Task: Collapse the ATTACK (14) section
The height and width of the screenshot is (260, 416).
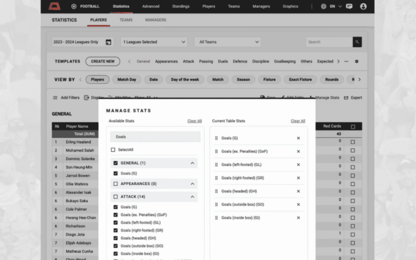Action: pos(192,197)
